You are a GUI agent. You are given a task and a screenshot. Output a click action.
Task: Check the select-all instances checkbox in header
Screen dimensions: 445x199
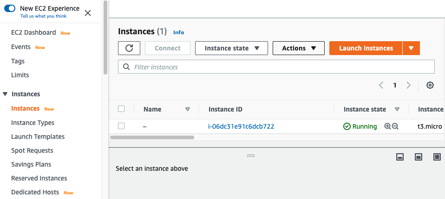pos(121,109)
